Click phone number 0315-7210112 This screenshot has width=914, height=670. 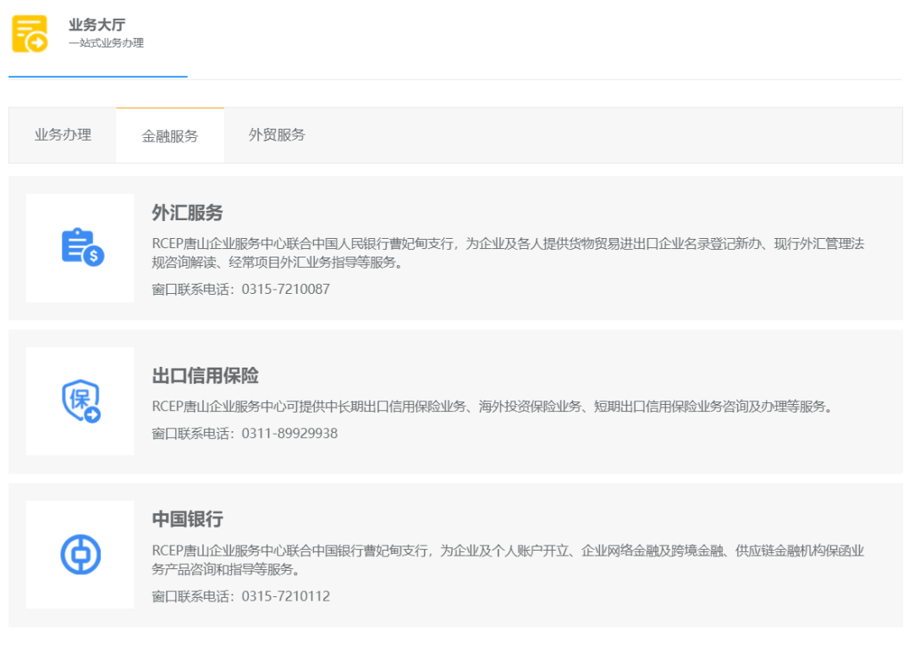pos(286,595)
